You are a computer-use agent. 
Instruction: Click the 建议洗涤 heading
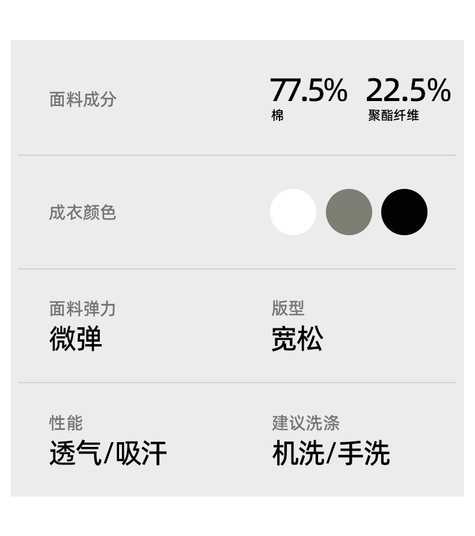[x=305, y=422]
